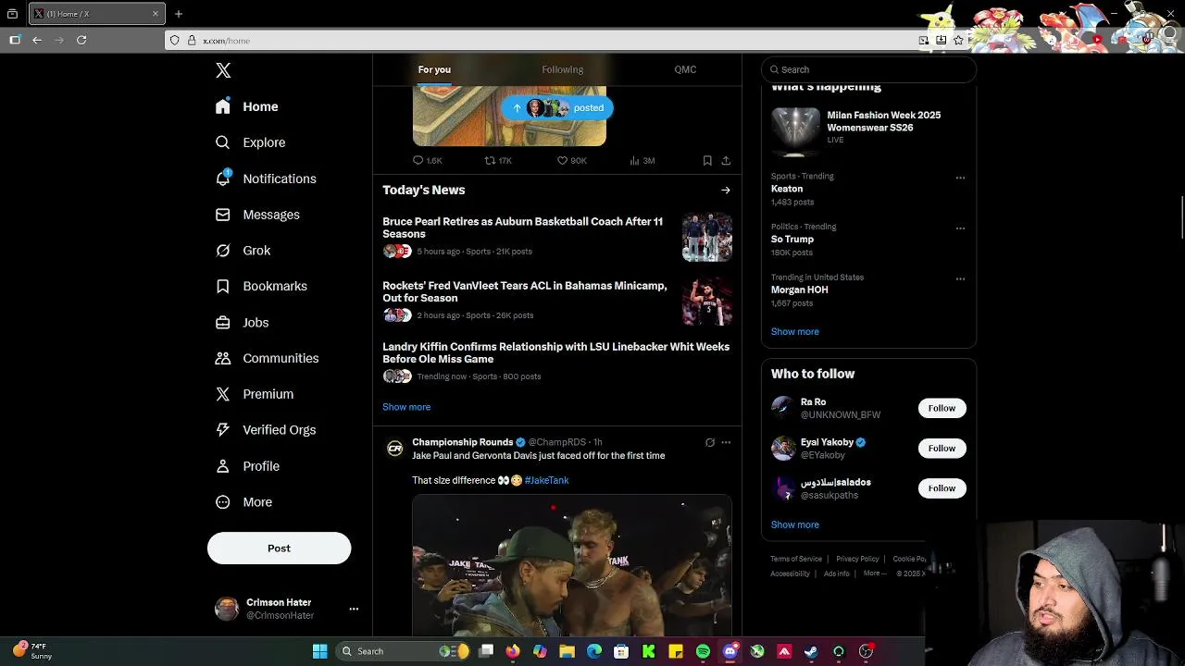
Task: Click the reply icon showing 1.6K
Action: tap(427, 160)
